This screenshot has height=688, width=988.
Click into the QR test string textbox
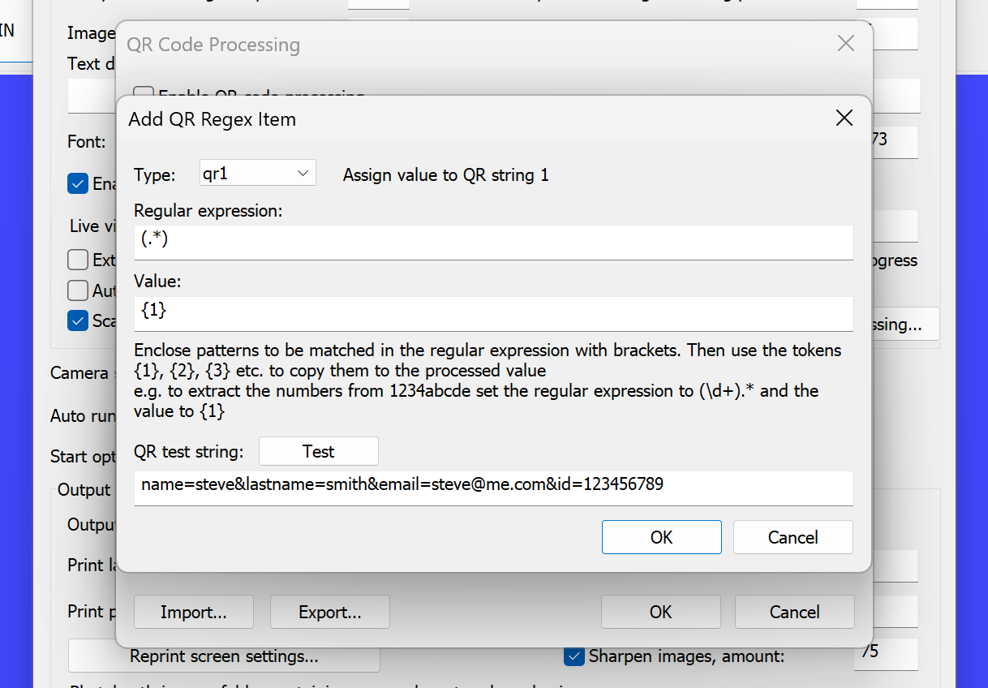pyautogui.click(x=493, y=487)
